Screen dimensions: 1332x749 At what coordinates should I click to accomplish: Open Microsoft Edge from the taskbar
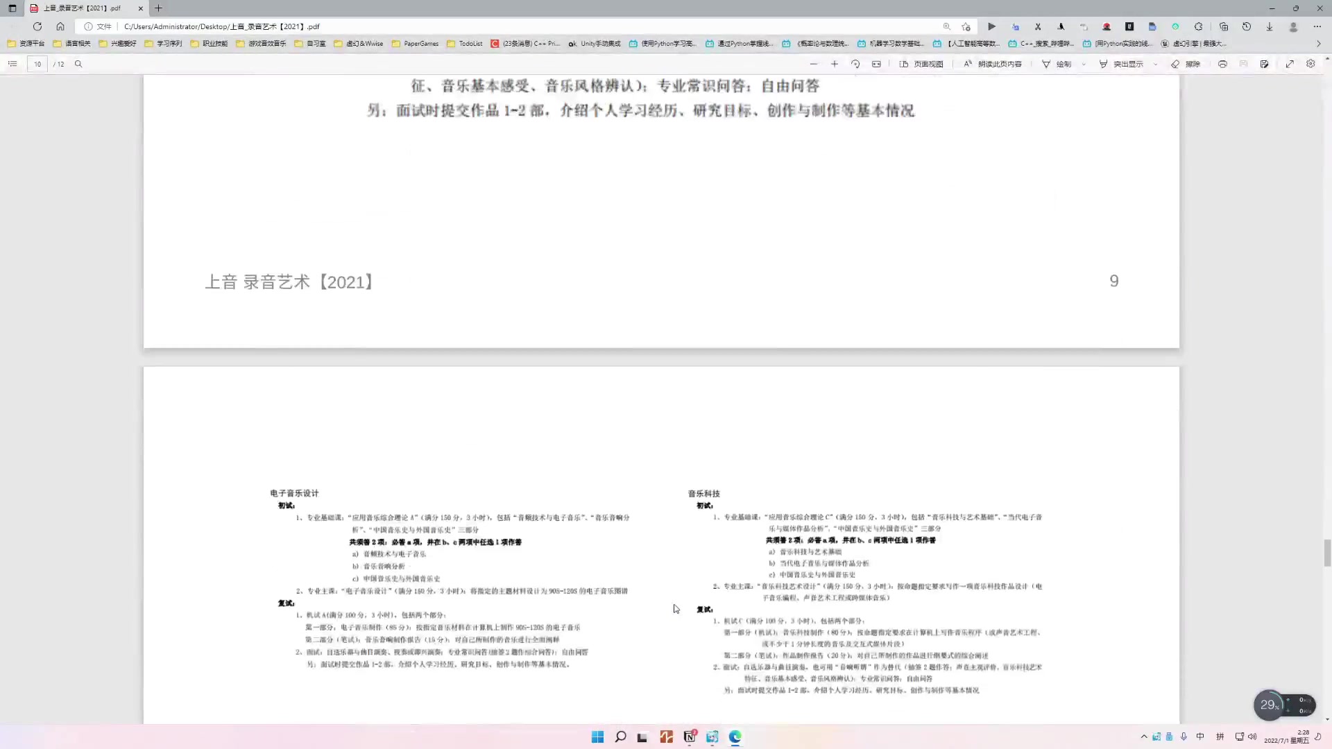pyautogui.click(x=735, y=737)
